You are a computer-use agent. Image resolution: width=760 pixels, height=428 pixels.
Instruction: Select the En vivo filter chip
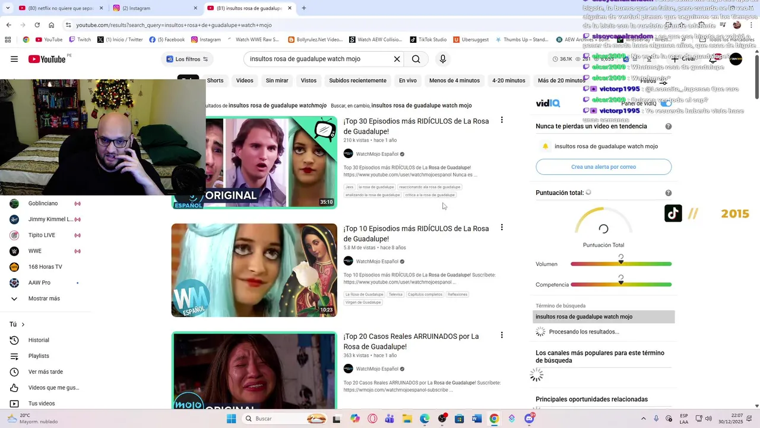408,80
